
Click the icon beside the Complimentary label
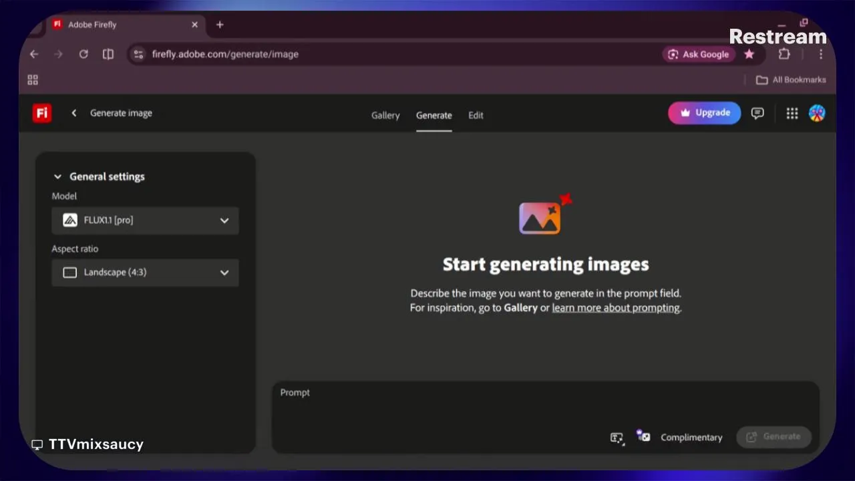coord(643,436)
